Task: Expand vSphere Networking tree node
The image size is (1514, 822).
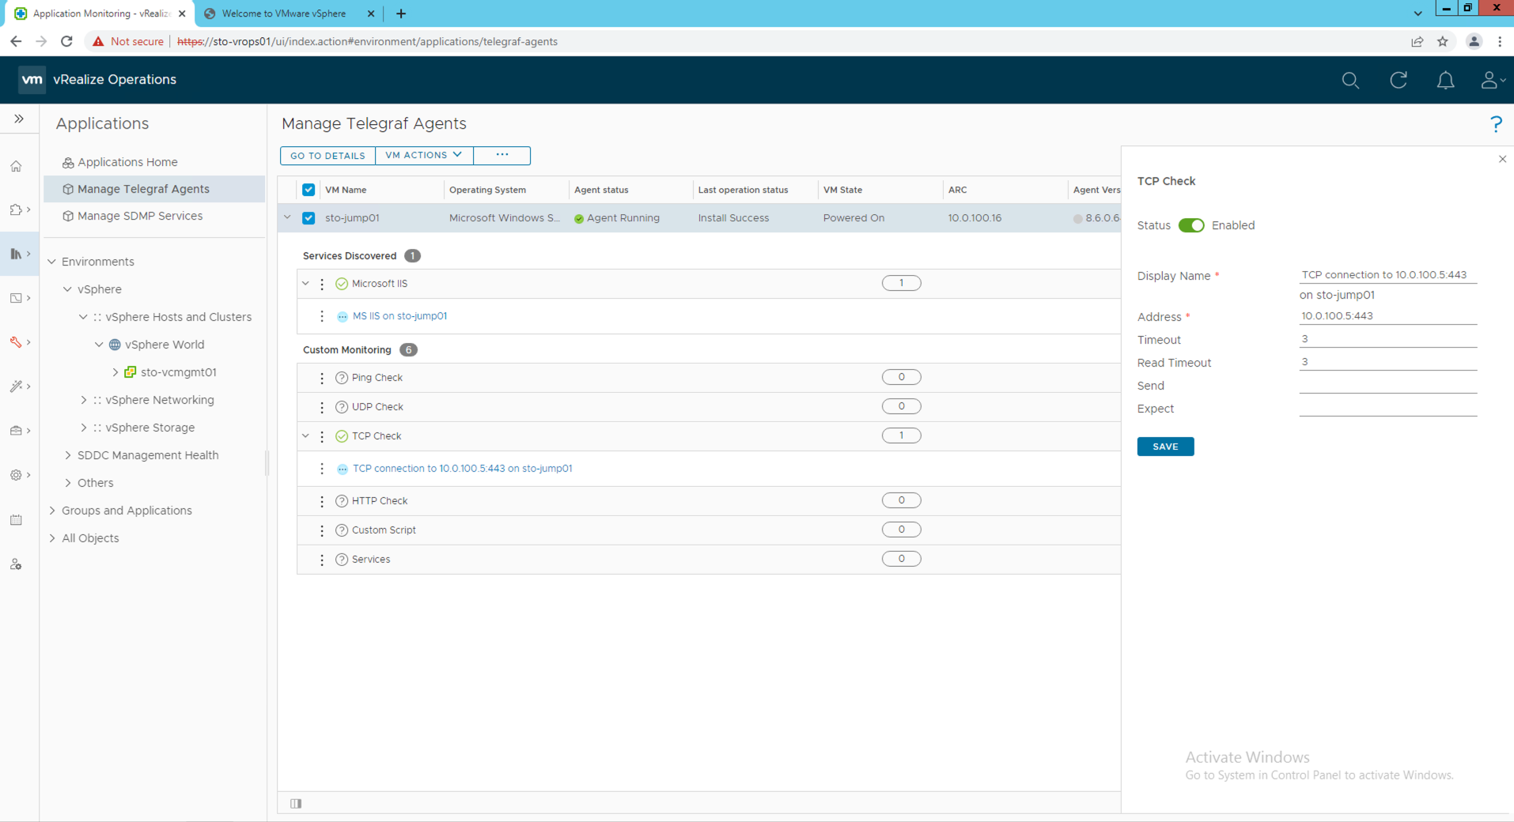Action: click(x=84, y=400)
